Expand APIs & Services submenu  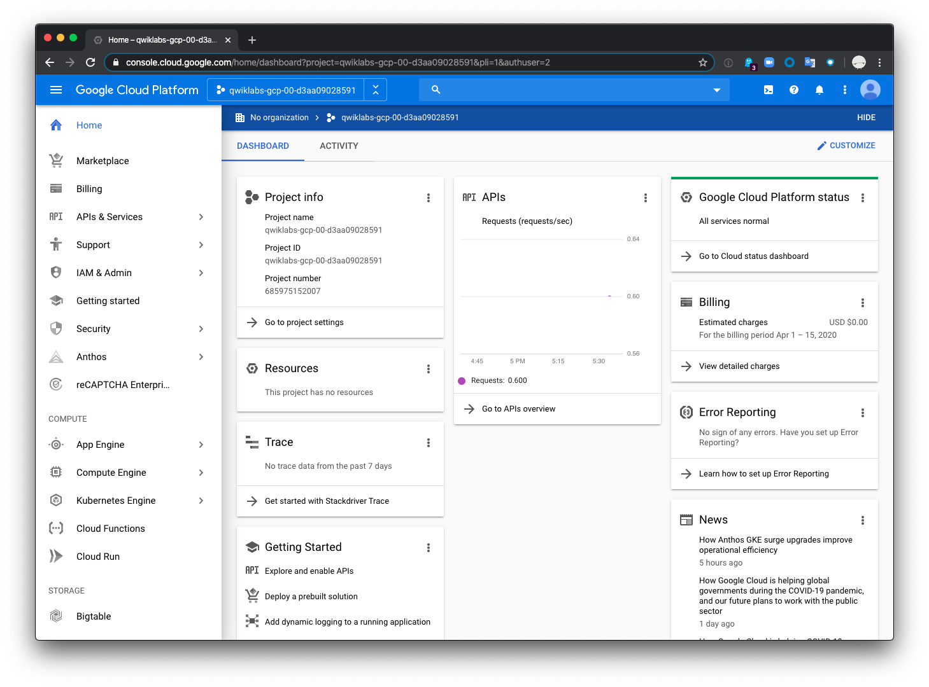click(x=201, y=217)
